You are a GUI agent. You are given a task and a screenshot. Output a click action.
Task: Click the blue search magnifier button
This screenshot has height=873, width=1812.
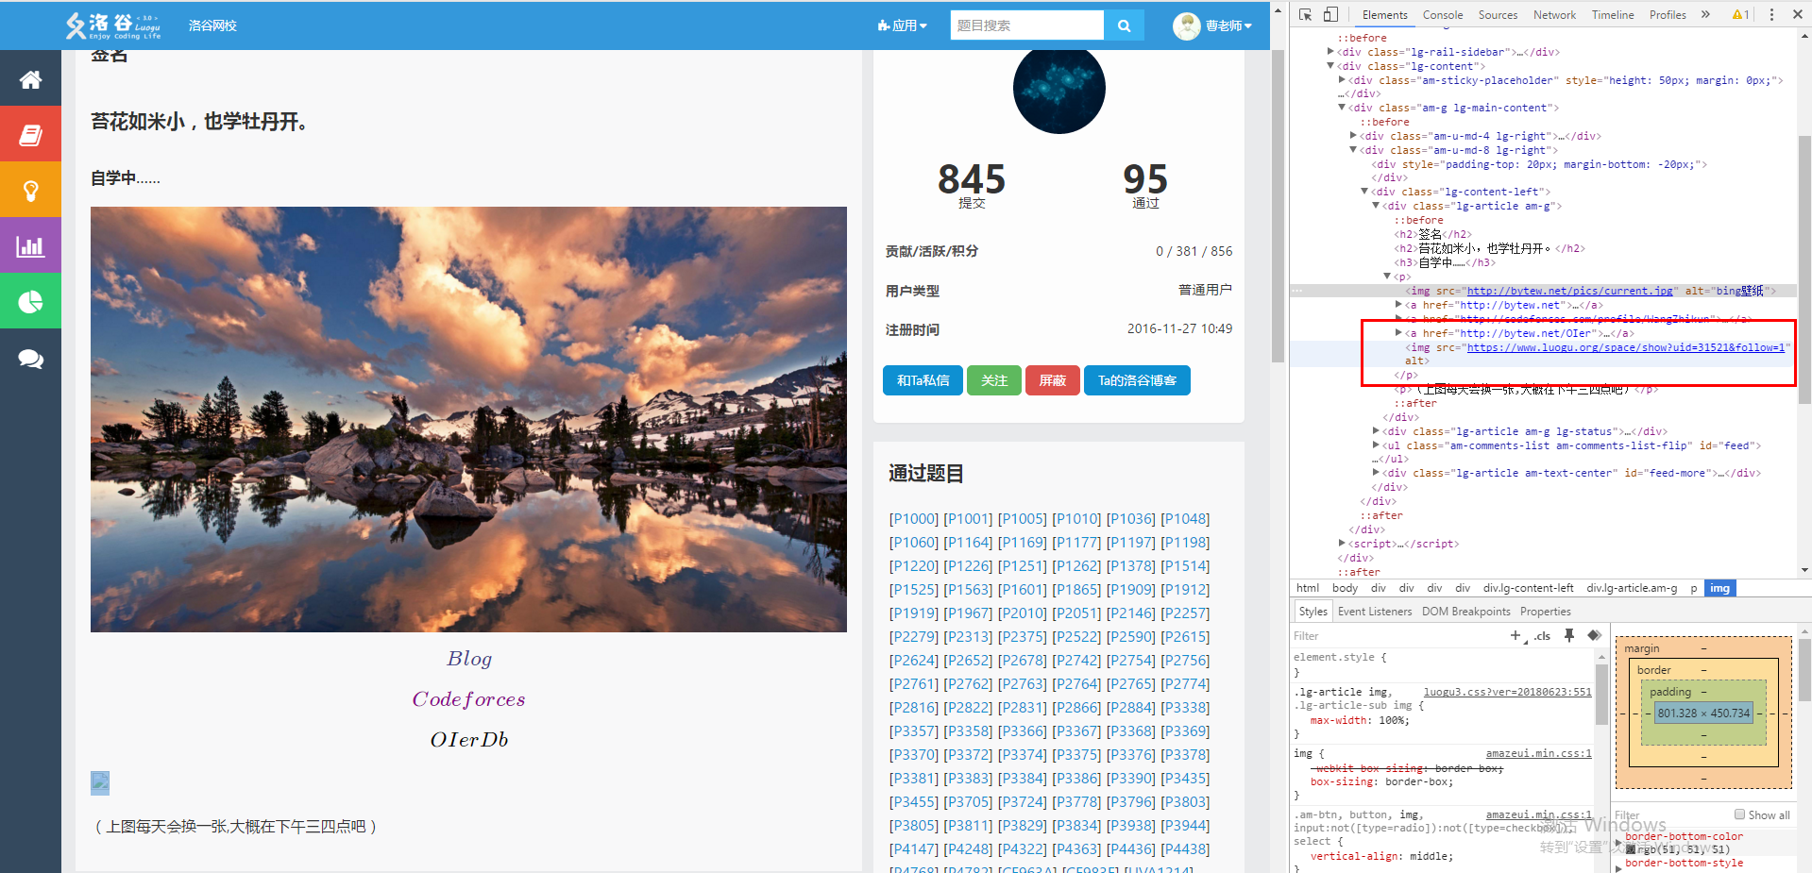[1124, 25]
